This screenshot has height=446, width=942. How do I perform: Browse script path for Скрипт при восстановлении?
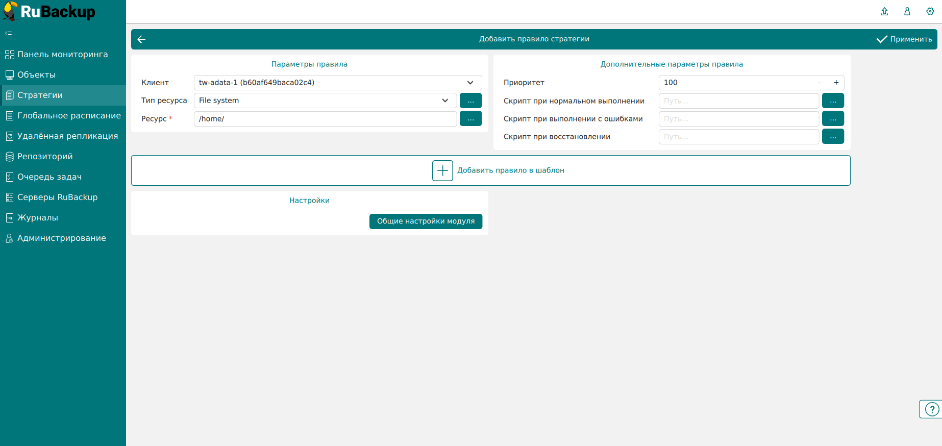(833, 137)
